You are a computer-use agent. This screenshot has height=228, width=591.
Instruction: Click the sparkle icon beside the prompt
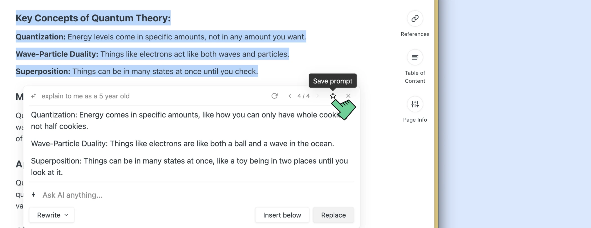(33, 96)
